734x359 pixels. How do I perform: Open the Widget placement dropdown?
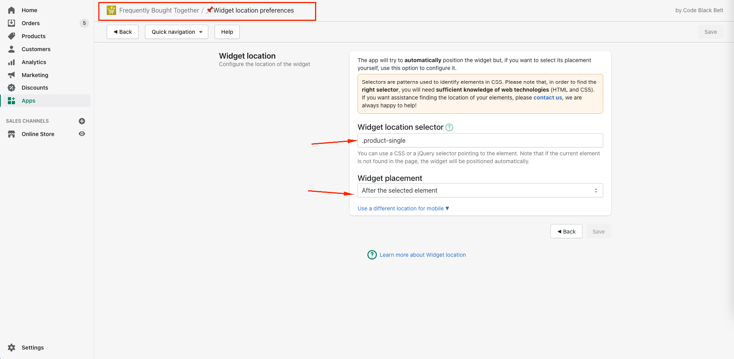(480, 190)
